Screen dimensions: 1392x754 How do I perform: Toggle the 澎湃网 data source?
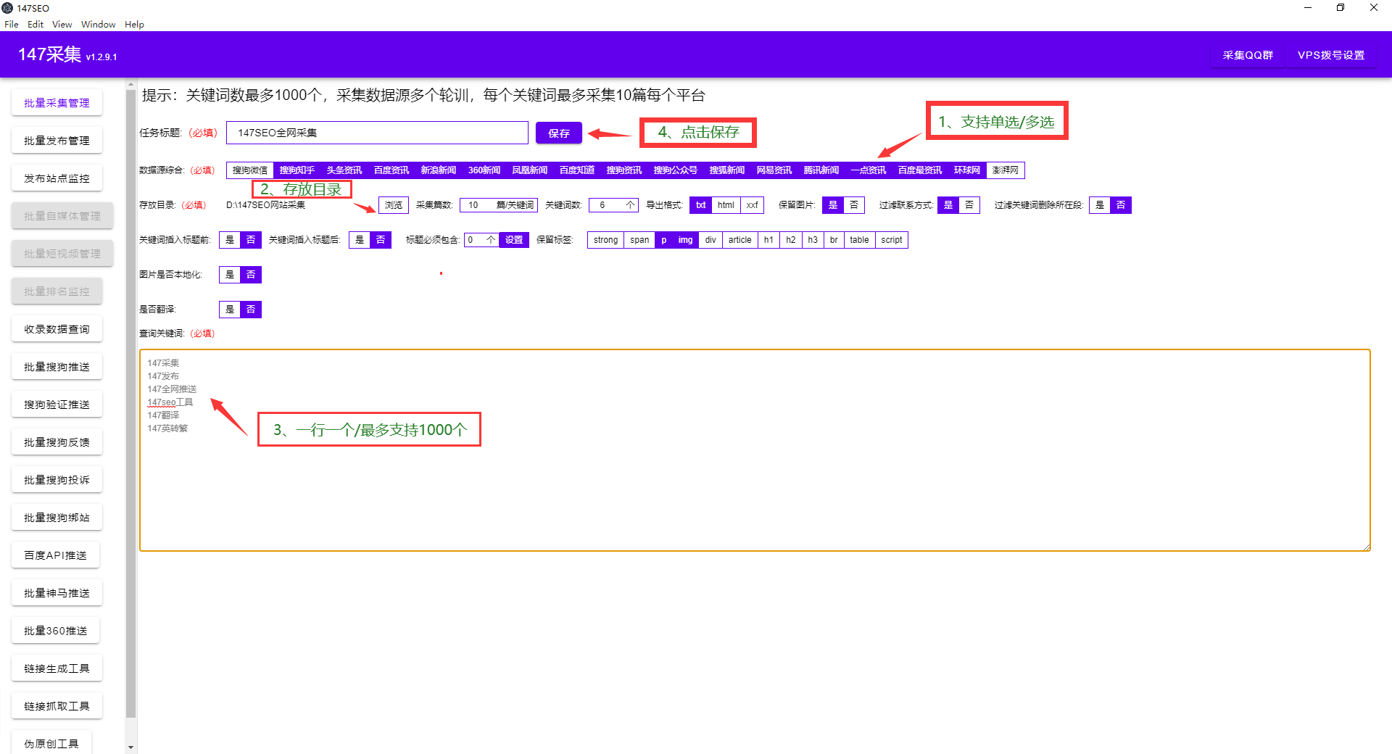pyautogui.click(x=1005, y=170)
